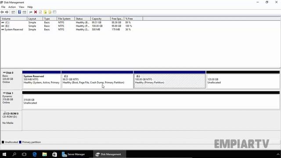Select 120.00 GB Unallocated space on Disk 0
The height and width of the screenshot is (158, 281).
(243, 79)
